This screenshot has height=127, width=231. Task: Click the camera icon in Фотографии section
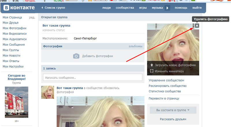tap(76, 56)
